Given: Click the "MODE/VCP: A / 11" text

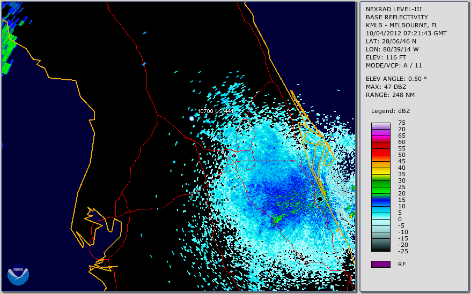Looking at the screenshot, I should 394,65.
